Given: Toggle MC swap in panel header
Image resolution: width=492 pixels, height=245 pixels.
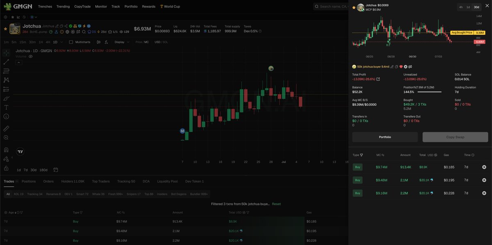Looking at the screenshot, I should click(383, 155).
